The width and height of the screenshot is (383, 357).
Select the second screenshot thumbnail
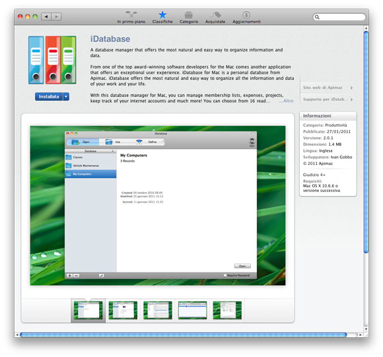(x=123, y=310)
